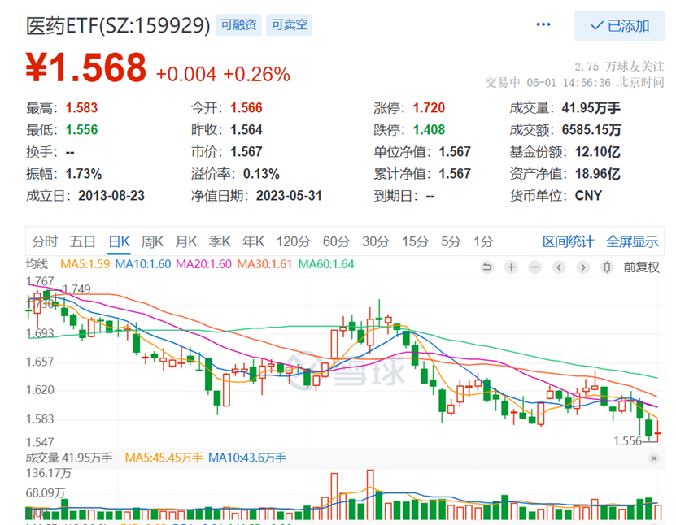This screenshot has height=525, width=676.
Task: Click the 跌停 value 1.408
Action: tap(429, 130)
